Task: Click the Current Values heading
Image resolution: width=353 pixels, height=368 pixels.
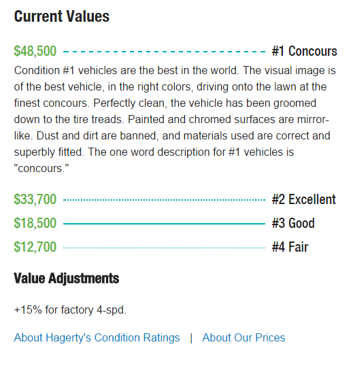Action: [x=62, y=16]
